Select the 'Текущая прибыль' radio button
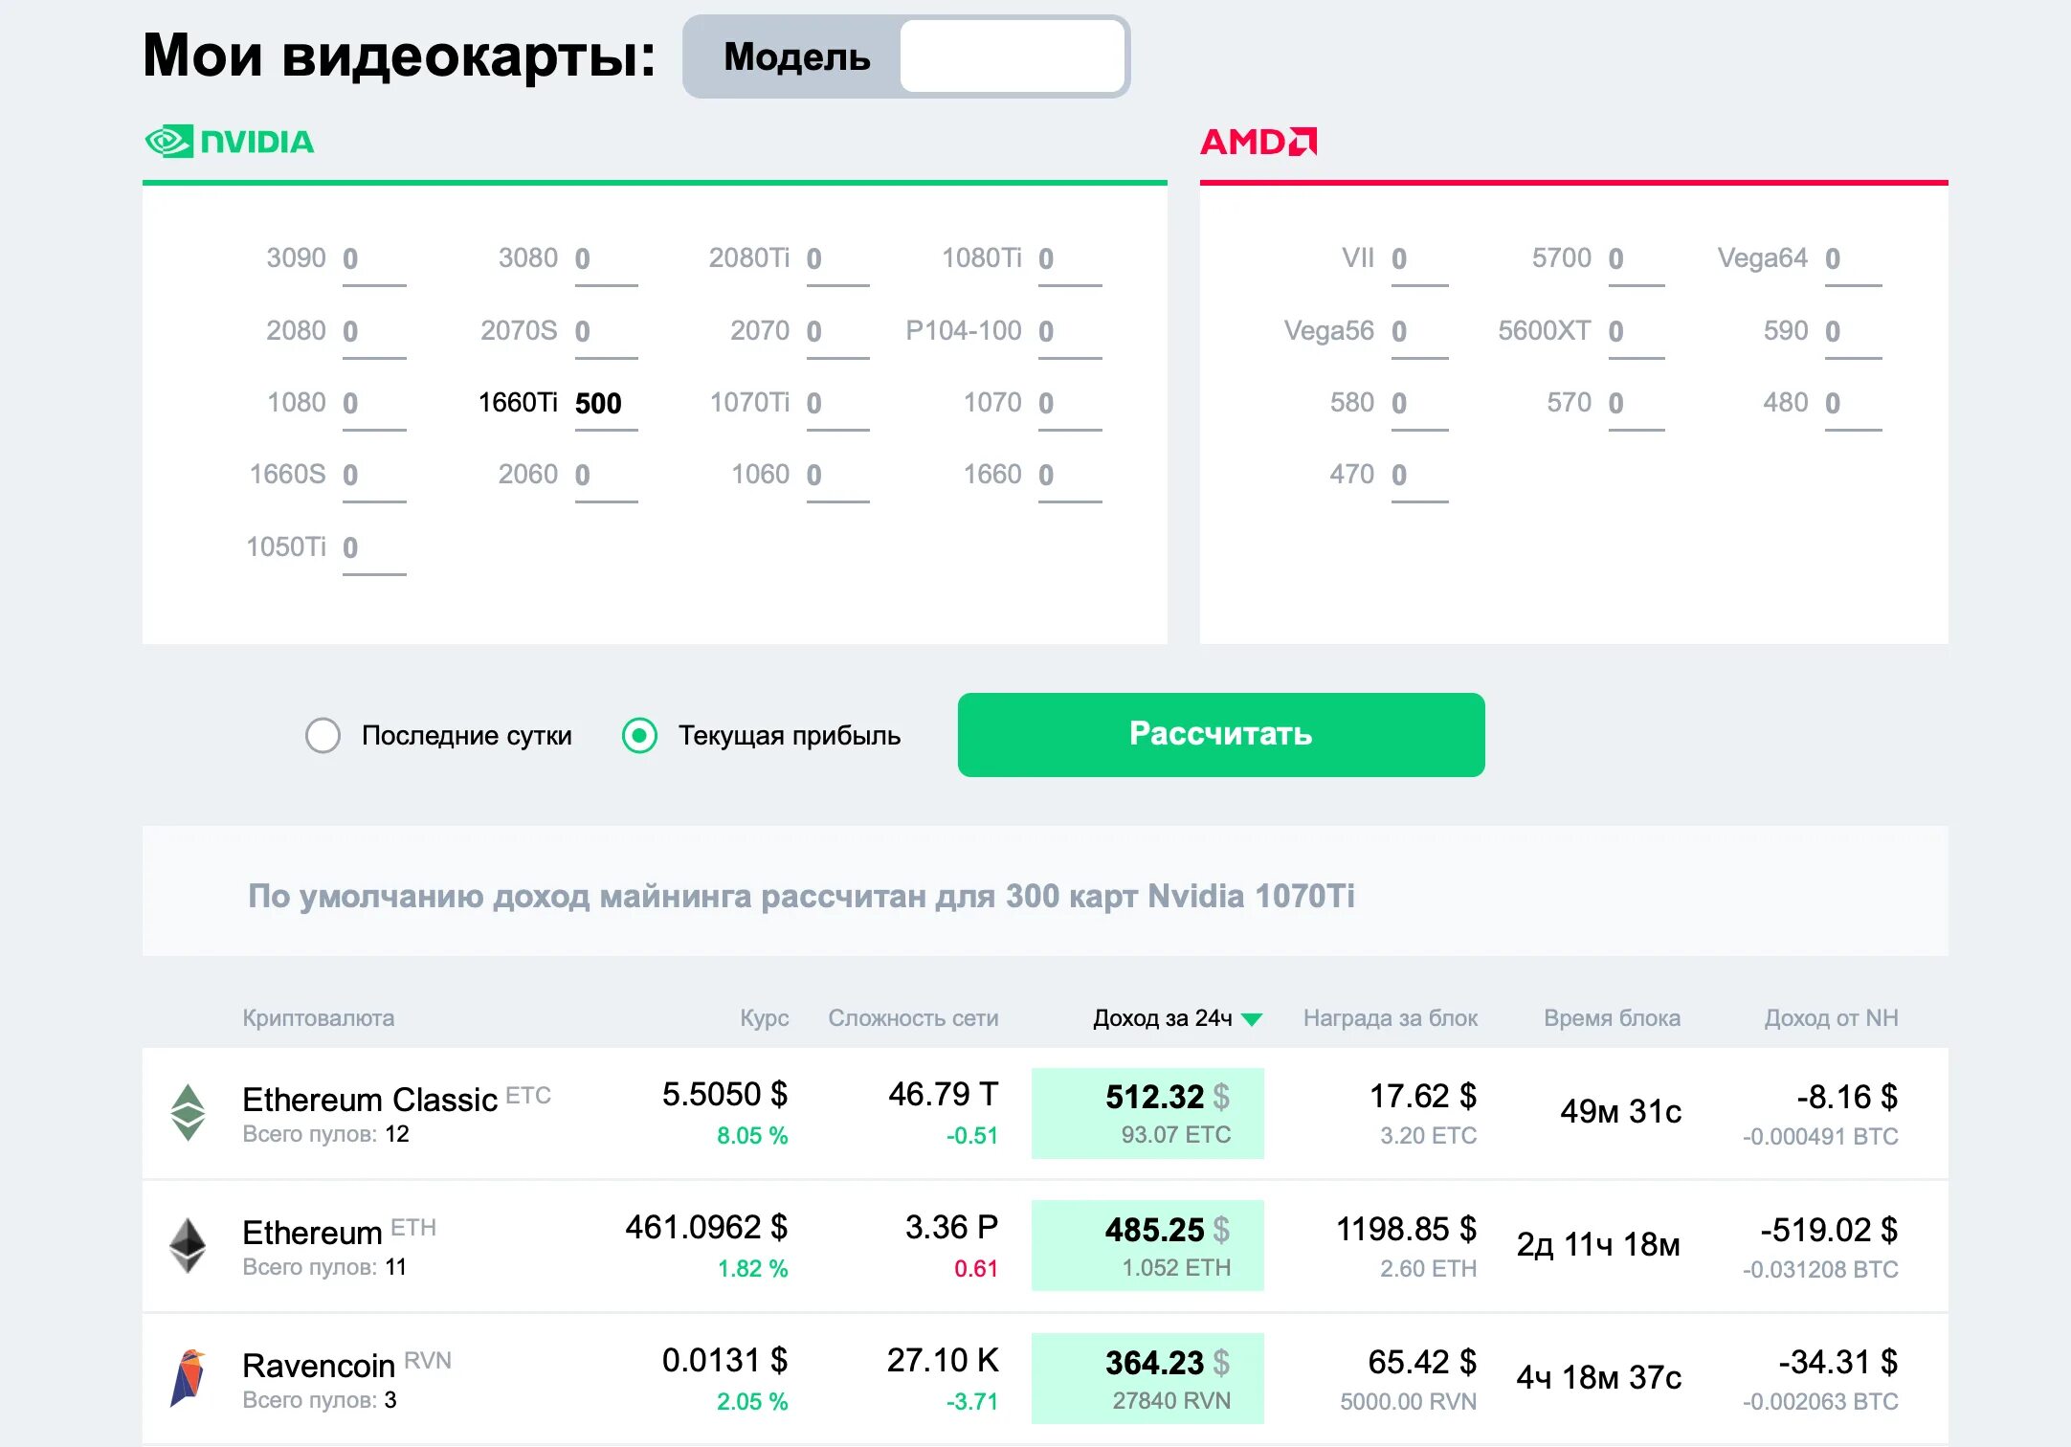This screenshot has height=1447, width=2071. [x=639, y=736]
